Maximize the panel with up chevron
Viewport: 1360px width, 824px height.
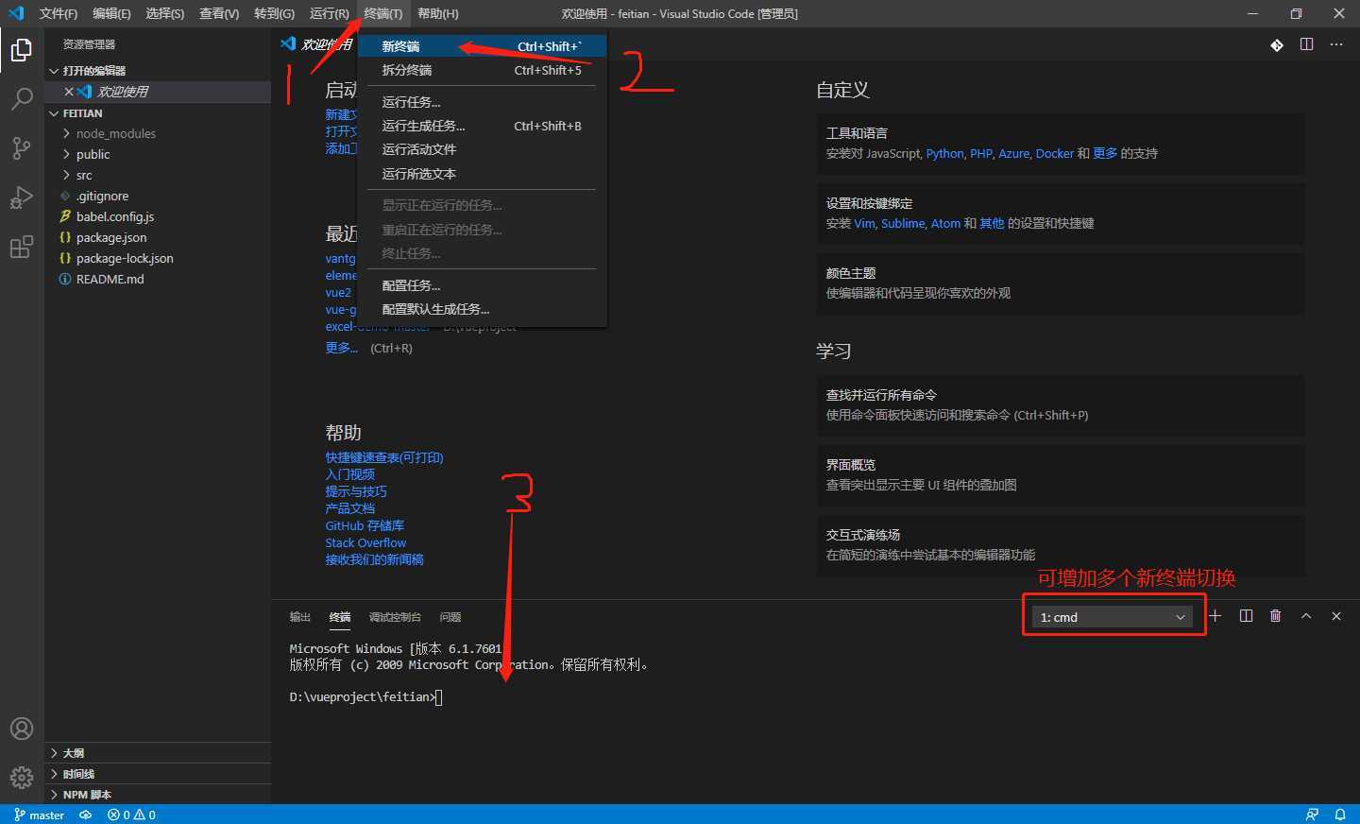click(x=1306, y=616)
